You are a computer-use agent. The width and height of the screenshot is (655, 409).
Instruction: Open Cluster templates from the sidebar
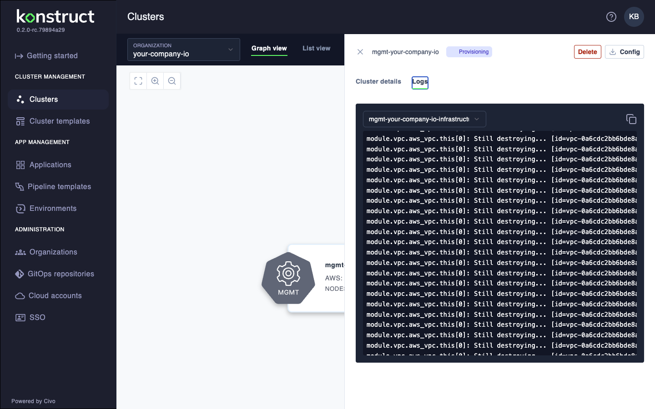pyautogui.click(x=20, y=121)
